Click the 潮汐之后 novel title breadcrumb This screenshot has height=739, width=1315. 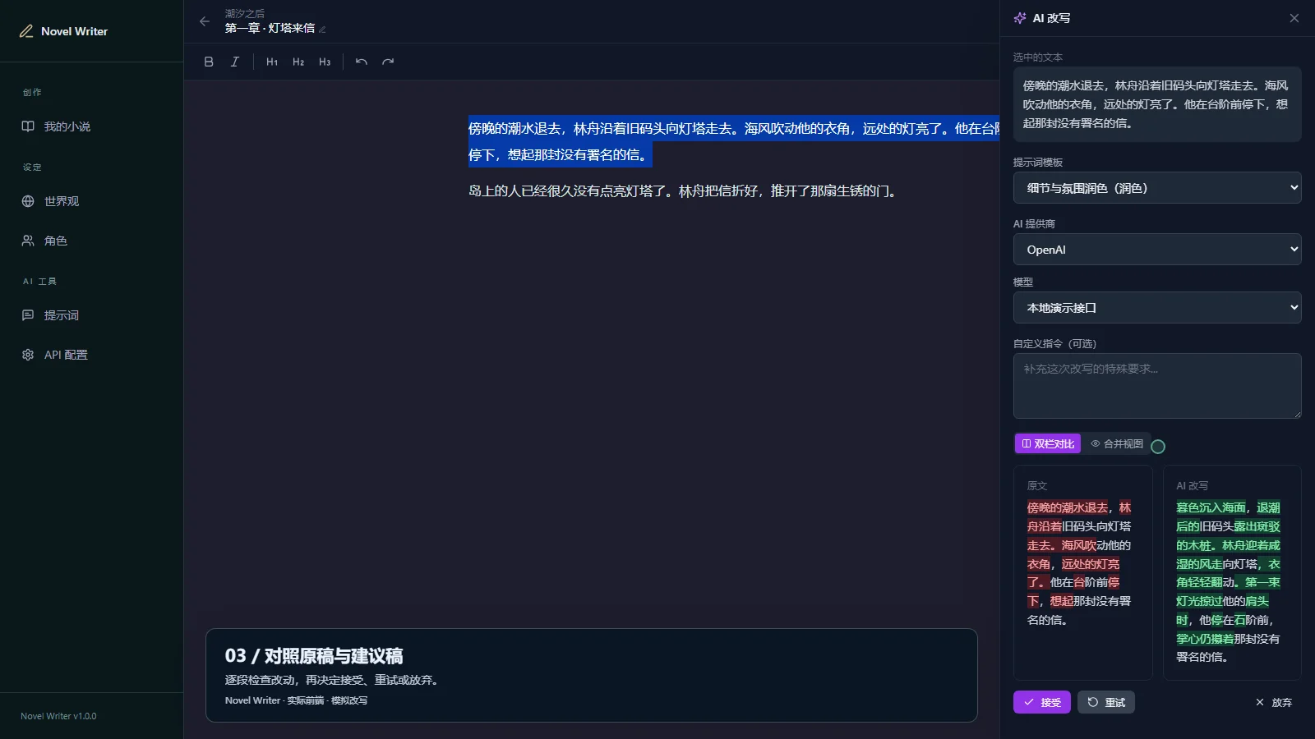coord(245,14)
